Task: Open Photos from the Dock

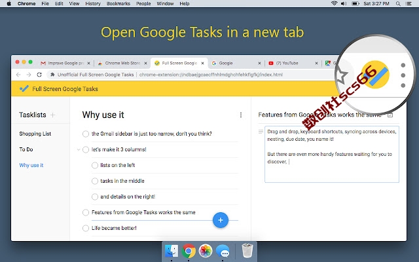Action: click(x=206, y=251)
